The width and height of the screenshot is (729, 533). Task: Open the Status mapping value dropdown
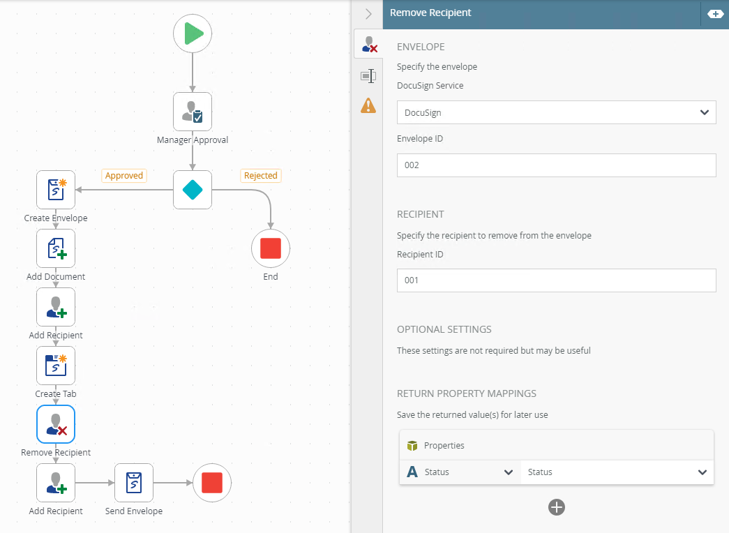617,472
